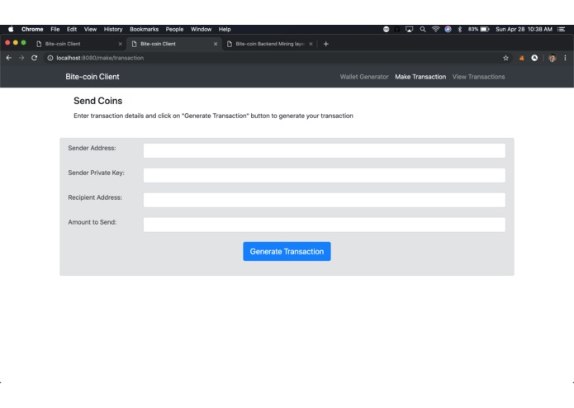The width and height of the screenshot is (574, 408).
Task: Click the Send Coins heading
Action: pos(97,101)
